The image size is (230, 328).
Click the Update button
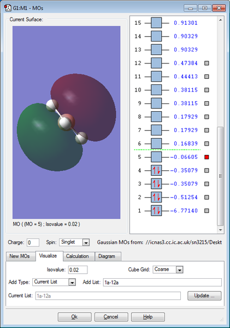coord(204,296)
